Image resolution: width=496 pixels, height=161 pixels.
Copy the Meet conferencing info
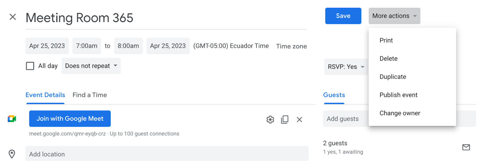pos(285,120)
